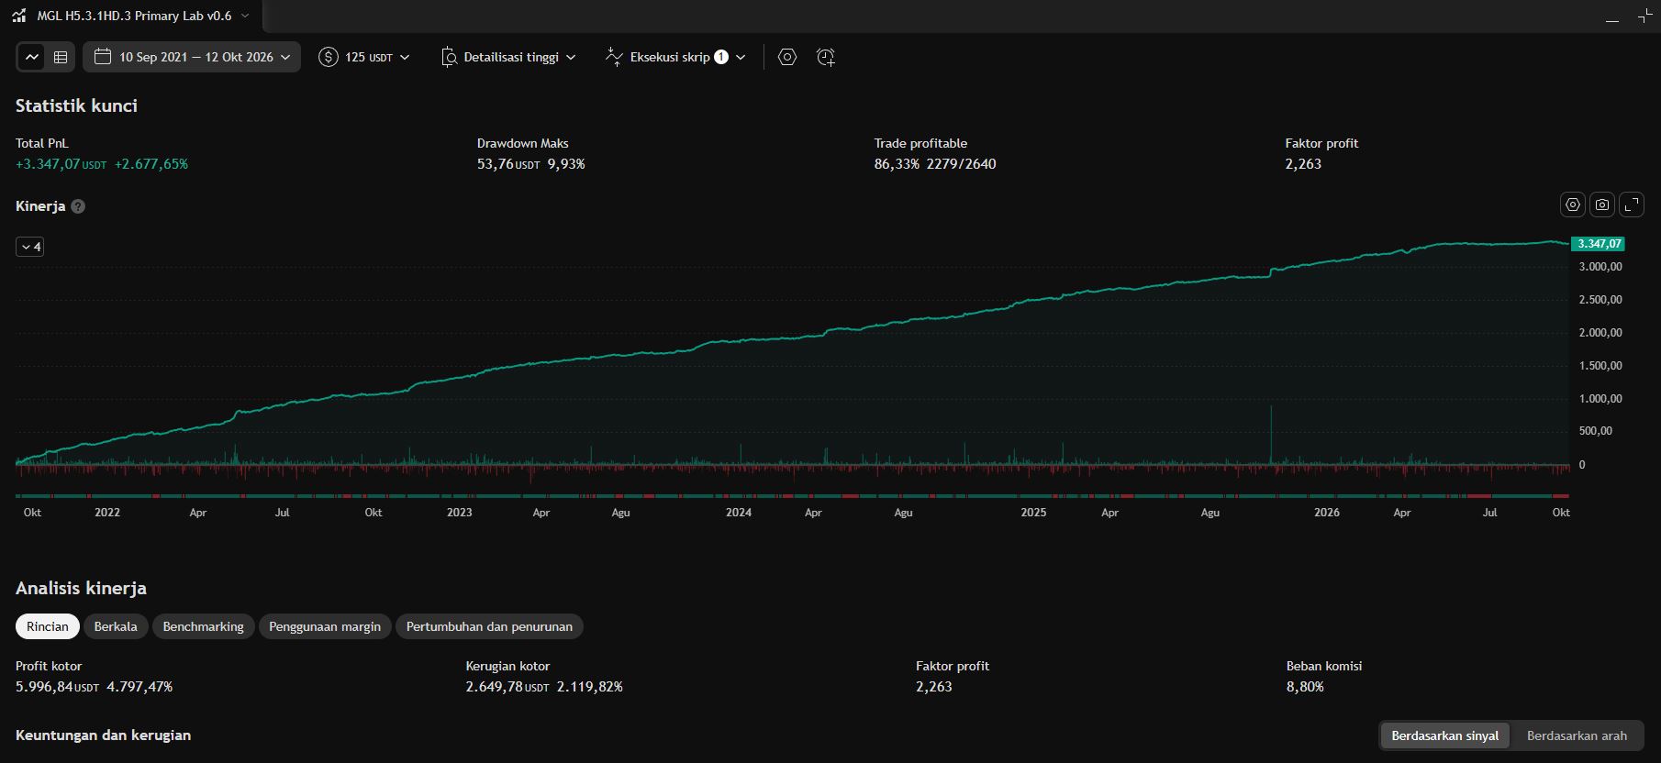Click the Drawdown Maks value 53,76
Viewport: 1661px width, 763px height.
508,164
